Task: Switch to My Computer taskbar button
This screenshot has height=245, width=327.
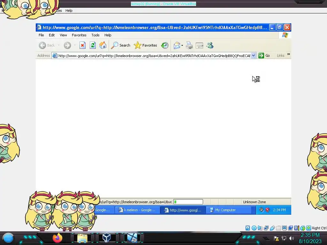Action: (x=229, y=210)
